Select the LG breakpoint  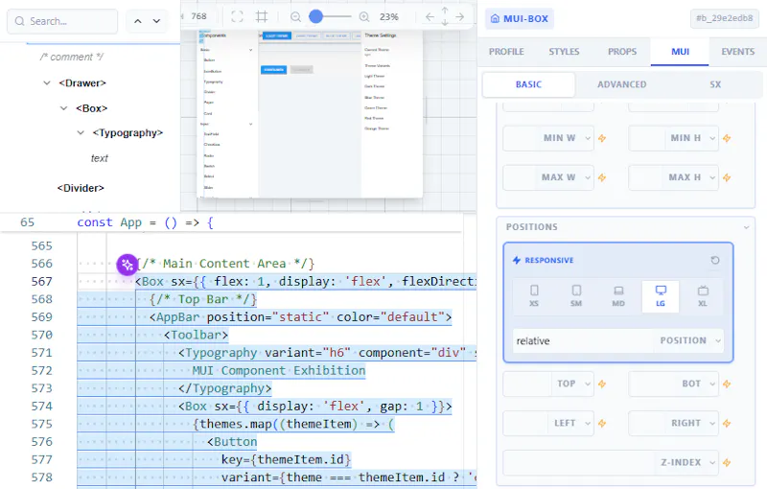[661, 296]
